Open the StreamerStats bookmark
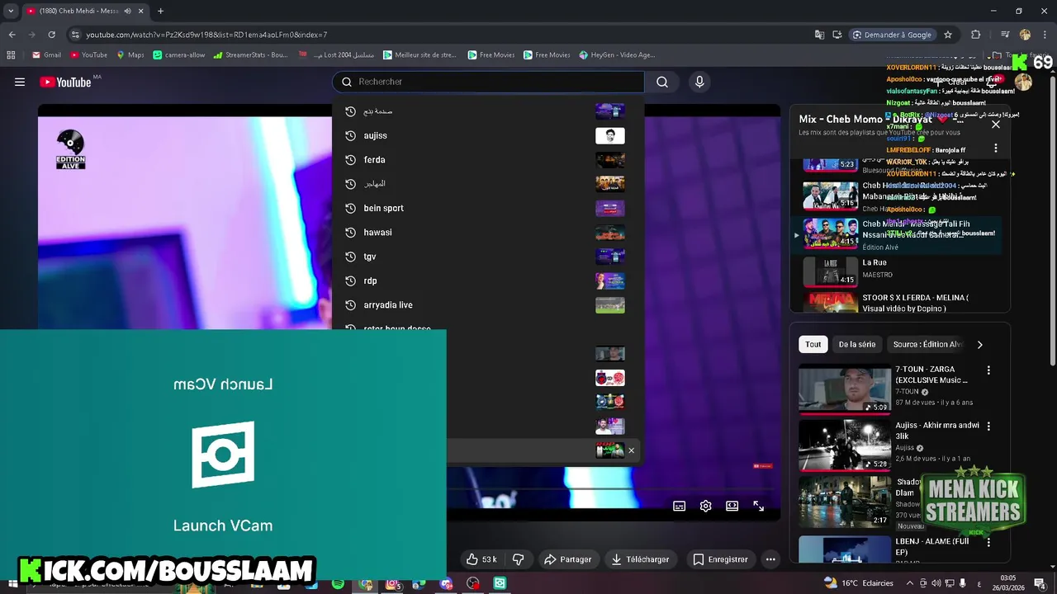Screen dimensions: 1057x594 [x=250, y=55]
